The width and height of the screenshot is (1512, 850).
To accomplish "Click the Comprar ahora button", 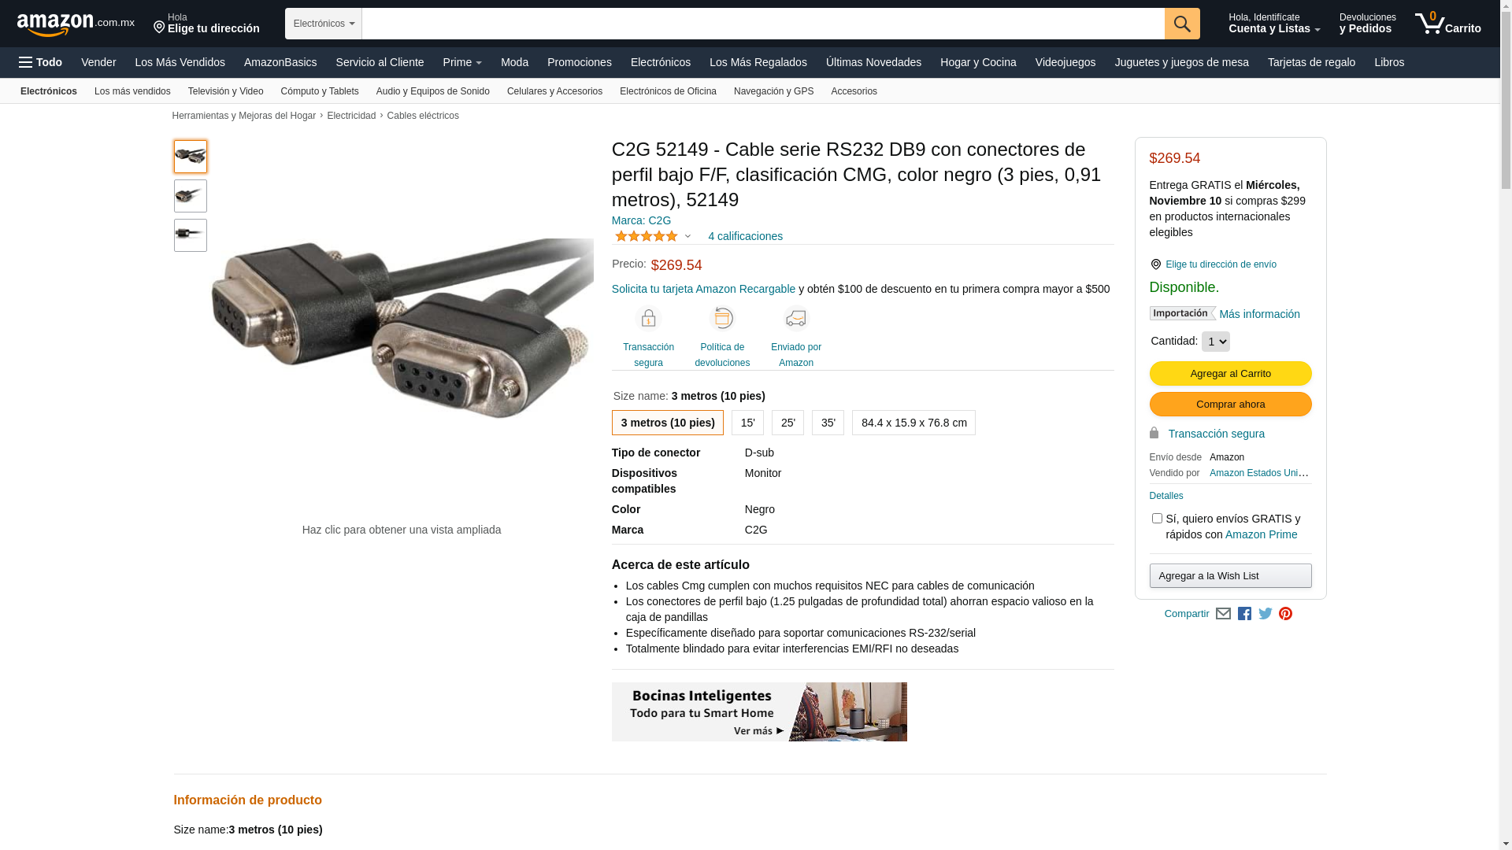I will pos(1230,405).
